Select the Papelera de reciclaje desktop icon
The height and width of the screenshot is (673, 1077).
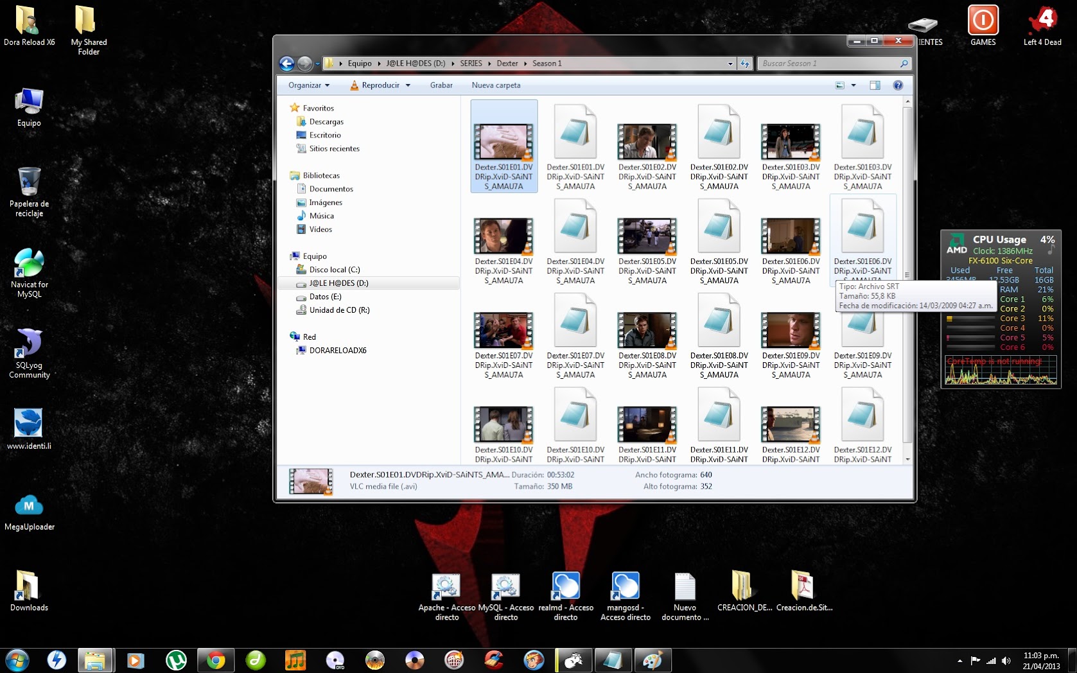point(30,192)
